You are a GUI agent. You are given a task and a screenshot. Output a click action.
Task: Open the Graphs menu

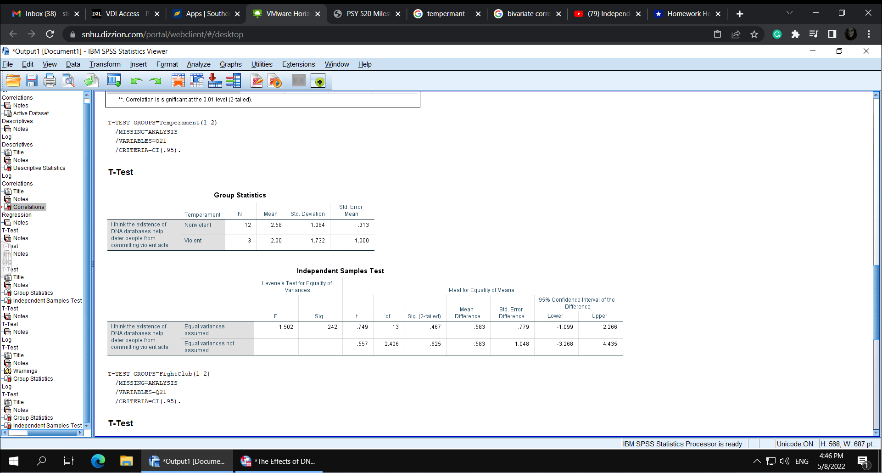tap(230, 64)
